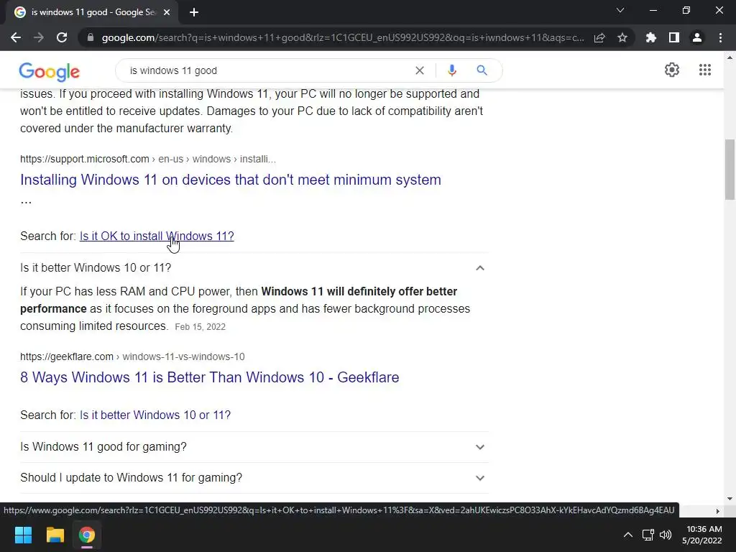This screenshot has height=552, width=736.
Task: View site info via the lock icon
Action: point(91,37)
